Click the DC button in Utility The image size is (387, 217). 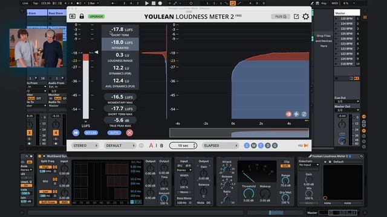pyautogui.click(x=209, y=203)
